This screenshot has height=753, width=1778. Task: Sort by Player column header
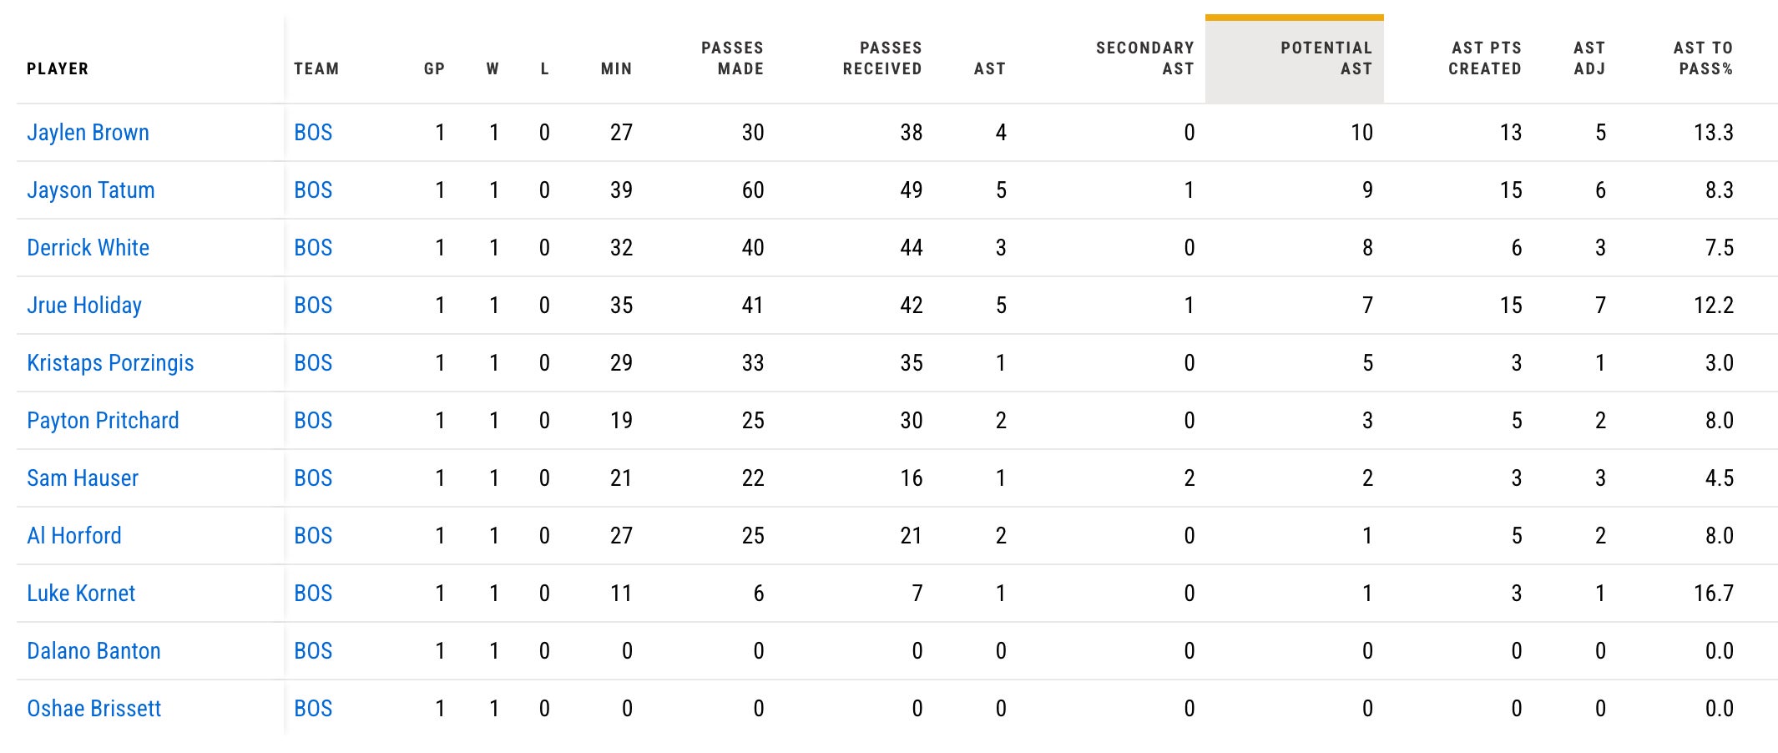pos(58,69)
